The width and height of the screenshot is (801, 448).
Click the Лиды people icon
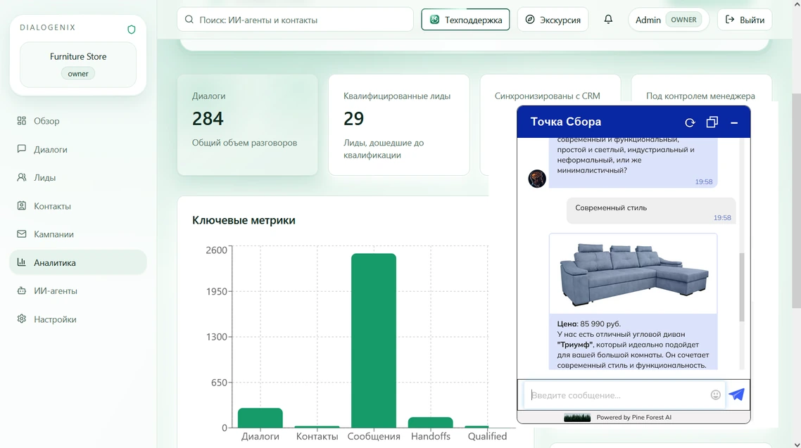click(21, 177)
